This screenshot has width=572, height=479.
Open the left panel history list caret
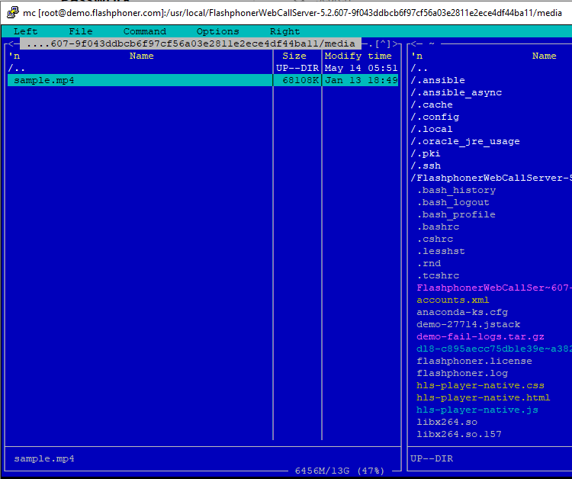click(x=383, y=43)
